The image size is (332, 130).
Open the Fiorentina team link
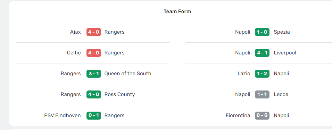point(238,115)
